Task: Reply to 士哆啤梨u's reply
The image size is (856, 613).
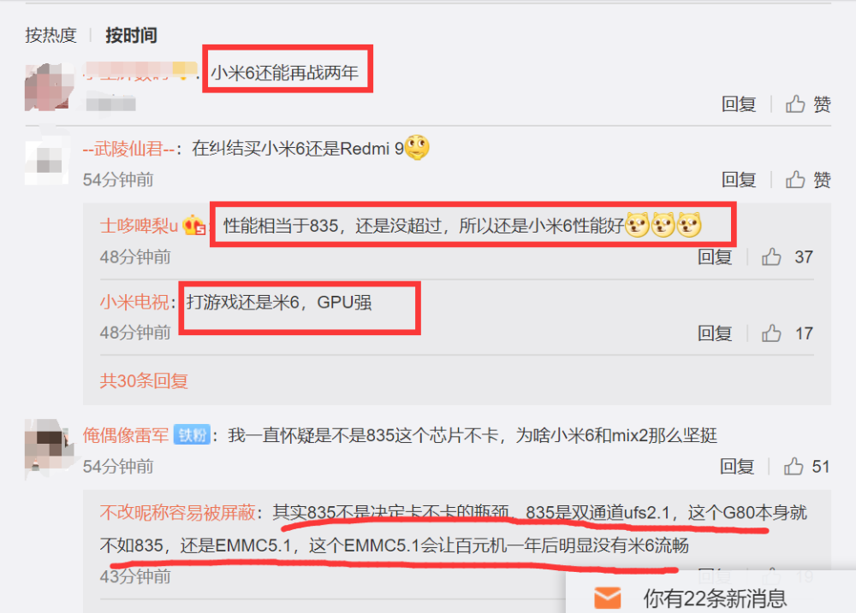Action: coord(715,256)
